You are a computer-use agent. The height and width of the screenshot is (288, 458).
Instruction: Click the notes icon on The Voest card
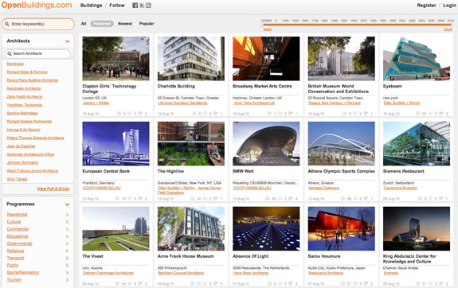pos(140,283)
